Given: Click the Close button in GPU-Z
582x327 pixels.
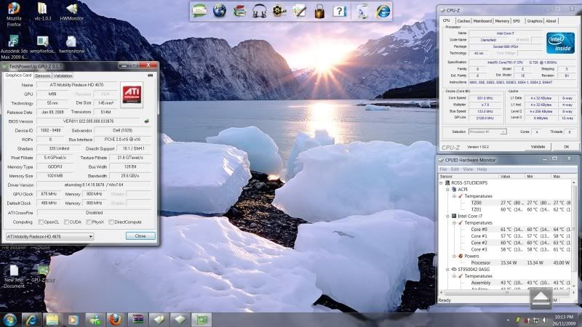Looking at the screenshot, I should coord(140,236).
